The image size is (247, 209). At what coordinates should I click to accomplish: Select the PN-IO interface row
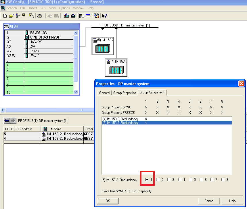click(x=40, y=51)
